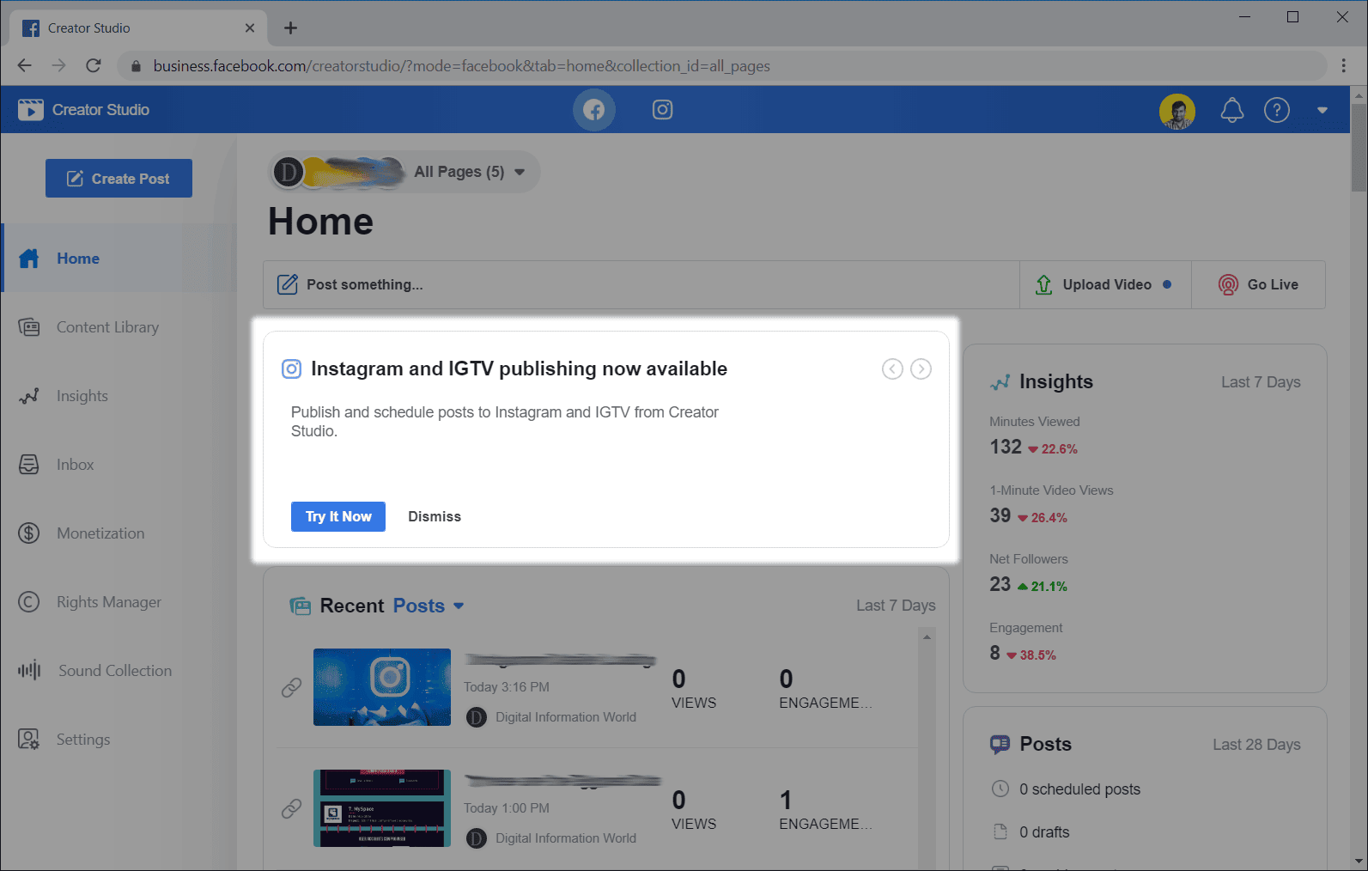Open the help question mark icon
Screen dimensions: 1368x871
(1277, 110)
